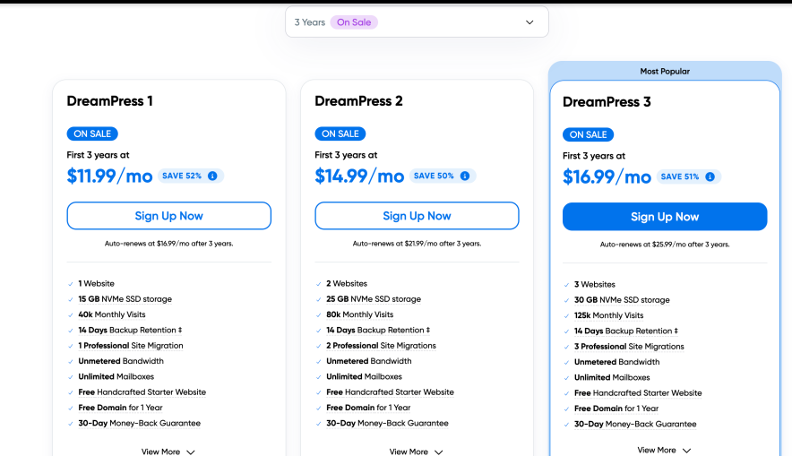
Task: Sign up for the DreamPress 1 plan
Action: (168, 216)
